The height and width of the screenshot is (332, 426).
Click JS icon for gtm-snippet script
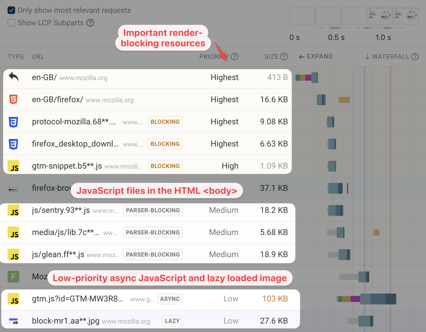coord(13,166)
